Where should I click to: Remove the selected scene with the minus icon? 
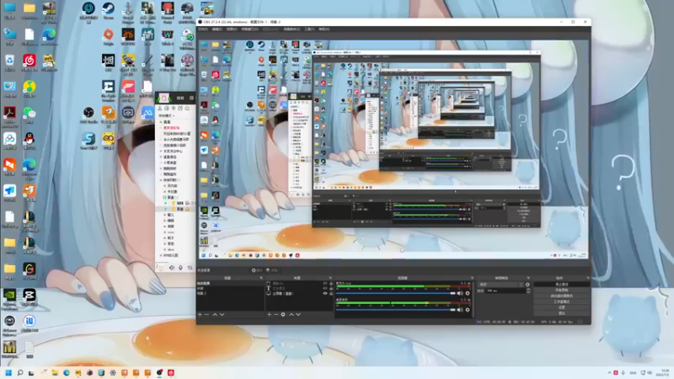206,314
